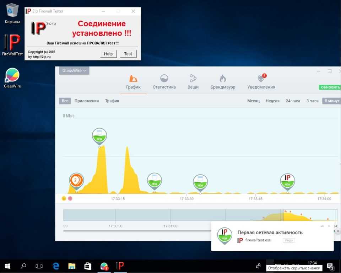Open Уведомления bell with badge

point(261,79)
